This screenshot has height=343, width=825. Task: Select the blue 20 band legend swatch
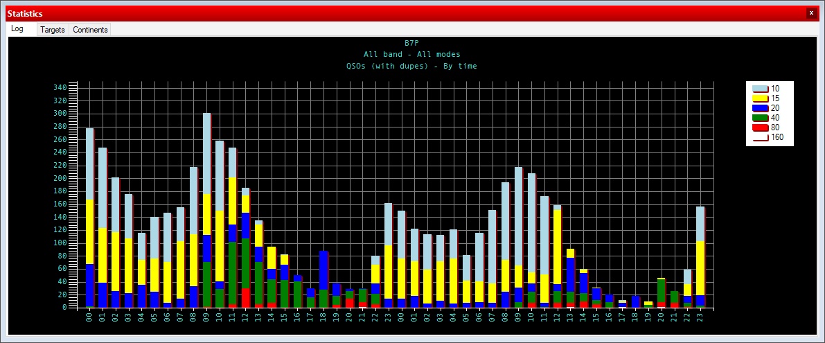760,108
